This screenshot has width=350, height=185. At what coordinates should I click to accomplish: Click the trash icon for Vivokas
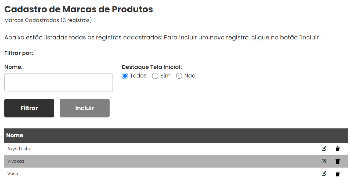(338, 161)
